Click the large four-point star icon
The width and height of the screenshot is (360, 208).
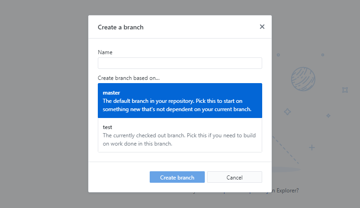click(287, 112)
